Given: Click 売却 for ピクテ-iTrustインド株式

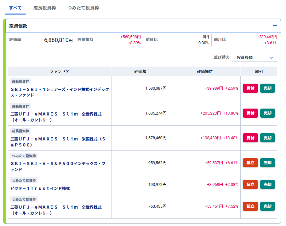Looking at the screenshot, I should 267,185.
